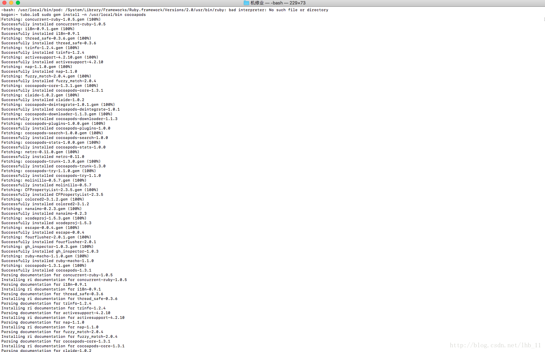This screenshot has height=352, width=545.
Task: Click 'Successfully installed thread_safe-0.3.6' line
Action: pos(49,43)
